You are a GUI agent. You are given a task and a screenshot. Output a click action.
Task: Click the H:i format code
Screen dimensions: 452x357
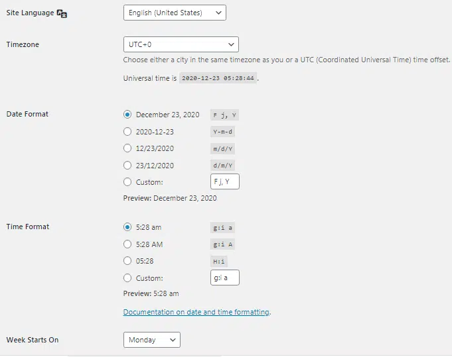(x=218, y=261)
